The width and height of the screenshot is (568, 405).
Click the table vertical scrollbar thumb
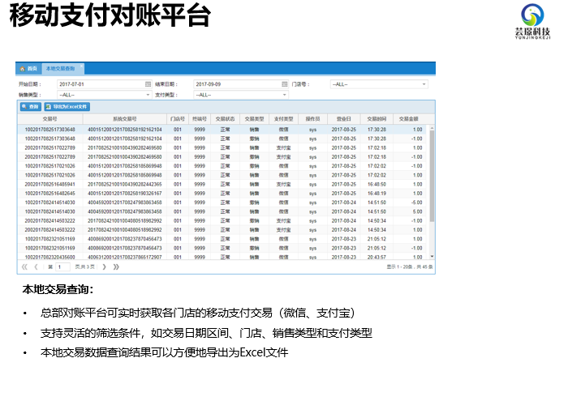(x=432, y=176)
